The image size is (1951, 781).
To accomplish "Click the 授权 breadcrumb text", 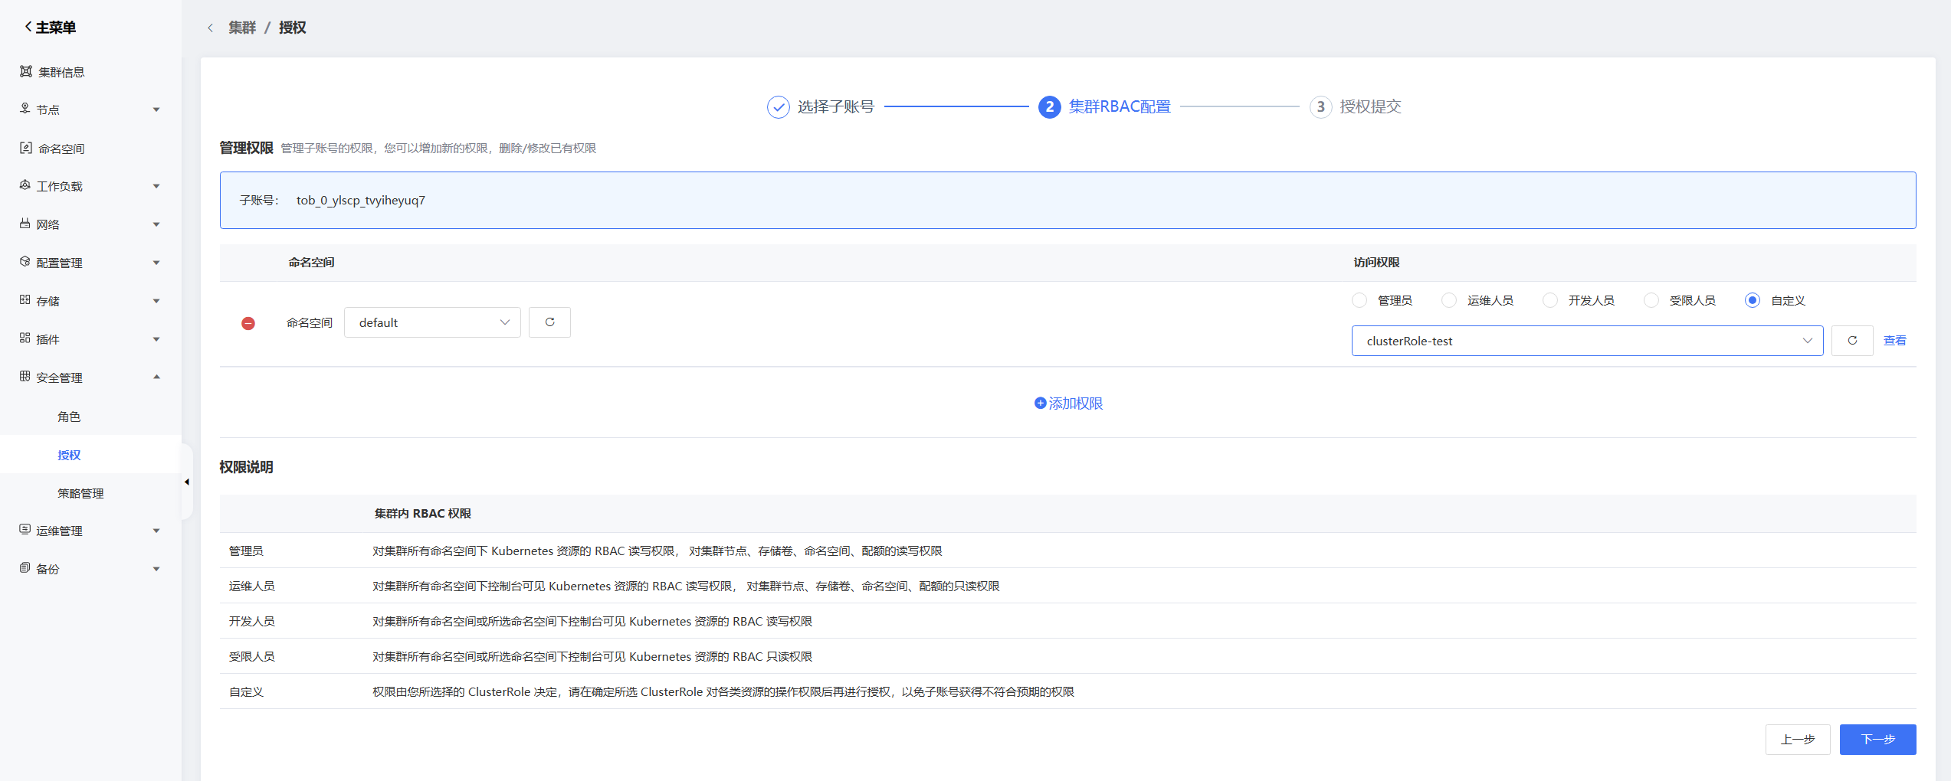I will (x=292, y=28).
